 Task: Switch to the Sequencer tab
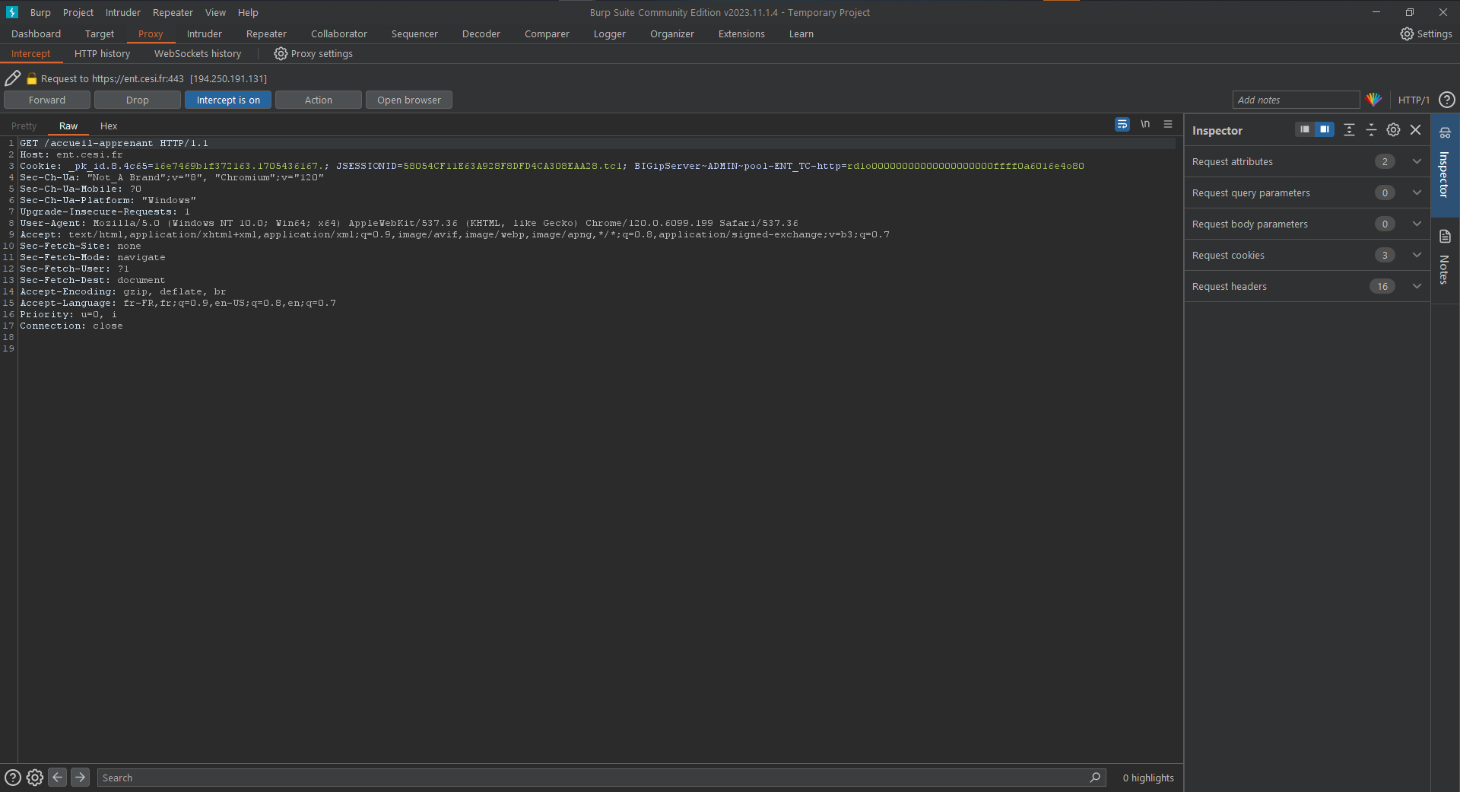[414, 34]
